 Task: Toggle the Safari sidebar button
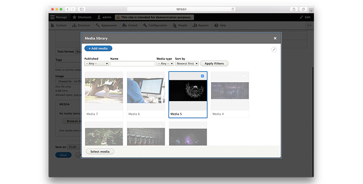click(x=82, y=9)
